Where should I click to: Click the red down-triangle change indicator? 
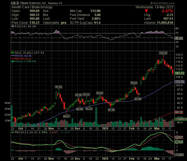click(x=146, y=11)
